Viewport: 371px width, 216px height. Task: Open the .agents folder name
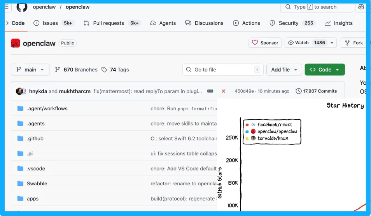point(36,124)
